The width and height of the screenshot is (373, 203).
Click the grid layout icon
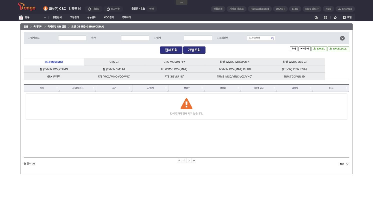(x=325, y=17)
